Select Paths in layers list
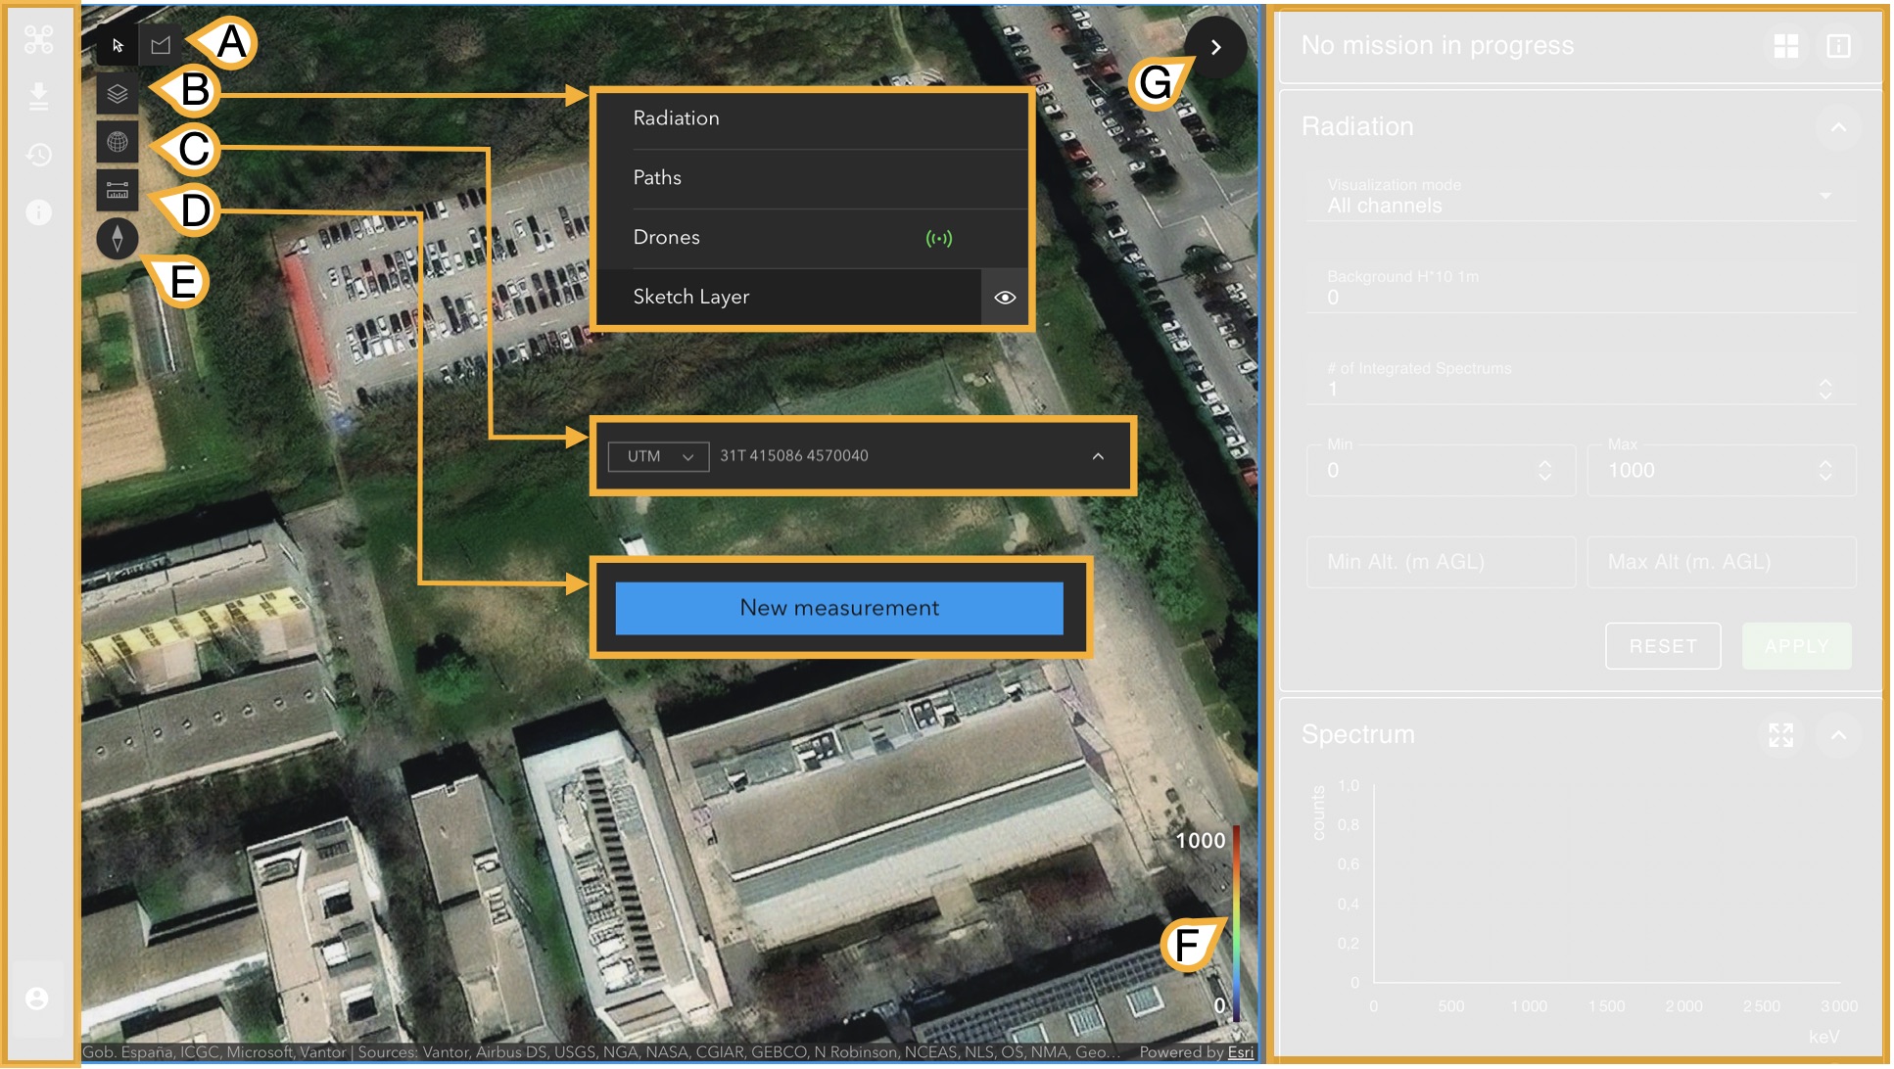This screenshot has height=1069, width=1894. pyautogui.click(x=657, y=178)
